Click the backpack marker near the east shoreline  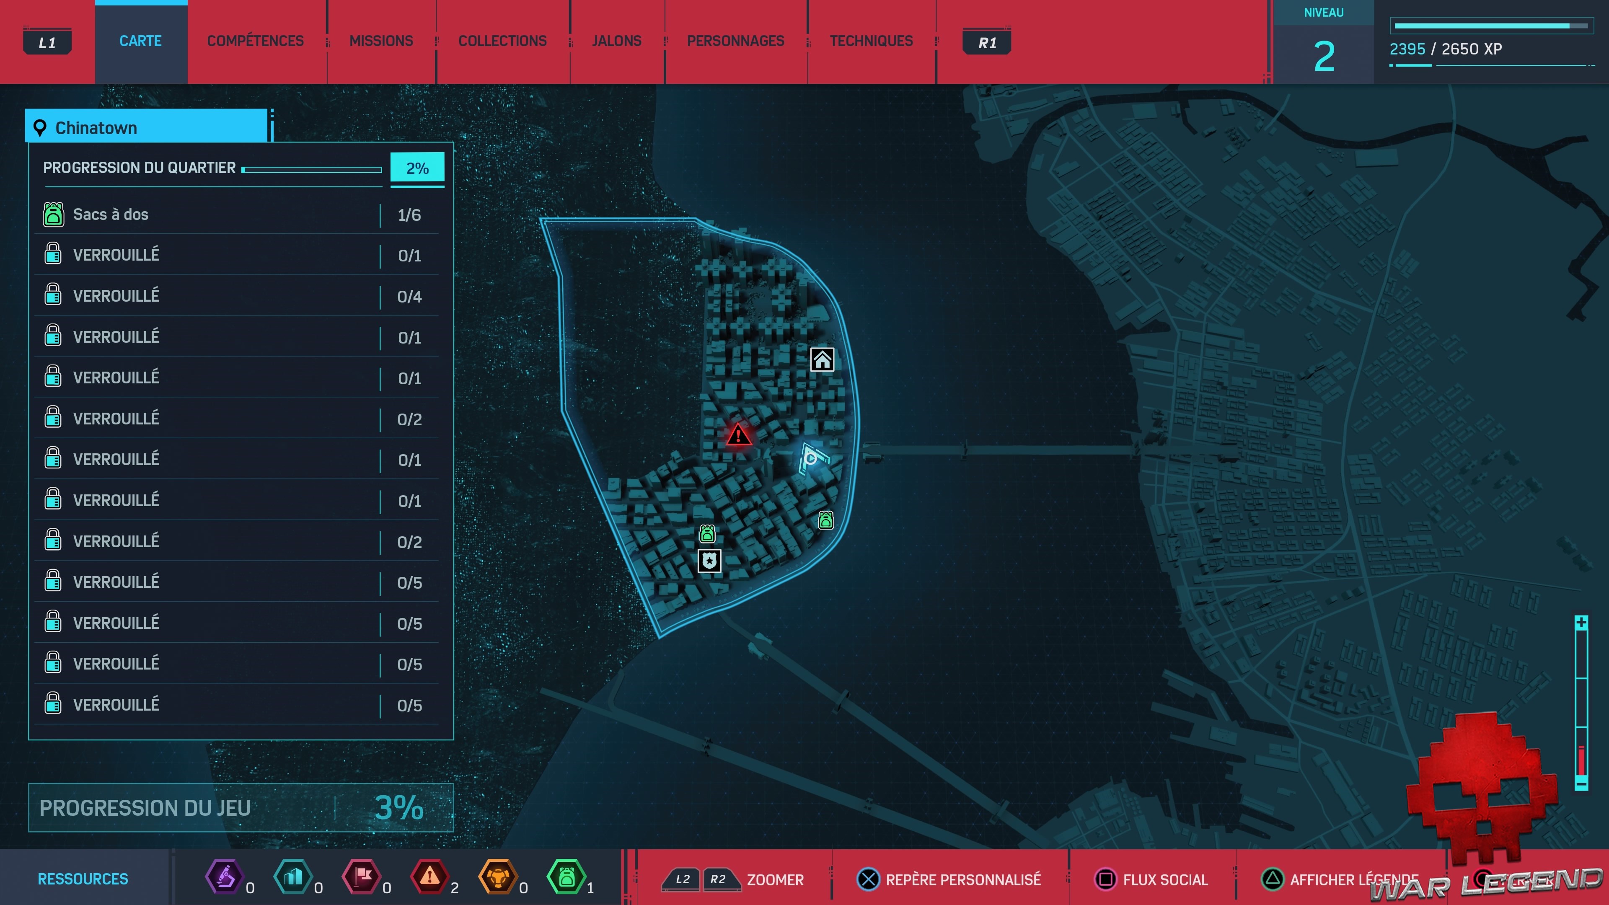[825, 520]
